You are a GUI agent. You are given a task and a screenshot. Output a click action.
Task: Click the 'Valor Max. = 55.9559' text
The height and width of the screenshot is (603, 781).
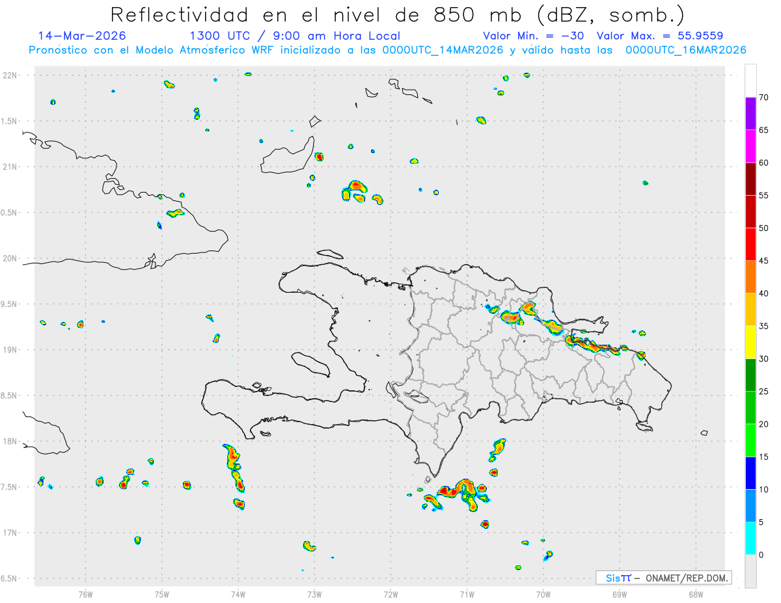pyautogui.click(x=659, y=36)
